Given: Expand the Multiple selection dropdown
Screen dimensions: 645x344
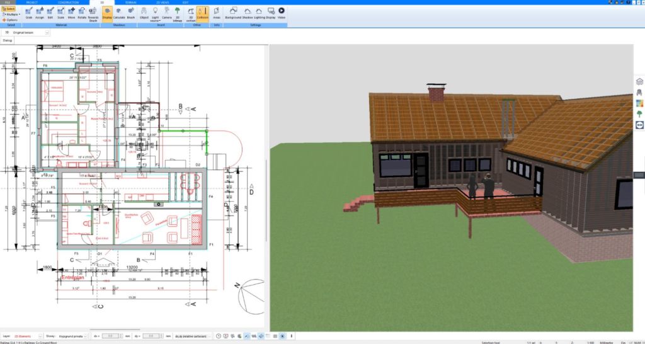Looking at the screenshot, I should tap(11, 14).
